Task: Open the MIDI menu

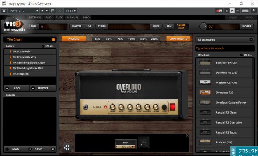Action: [49, 17]
